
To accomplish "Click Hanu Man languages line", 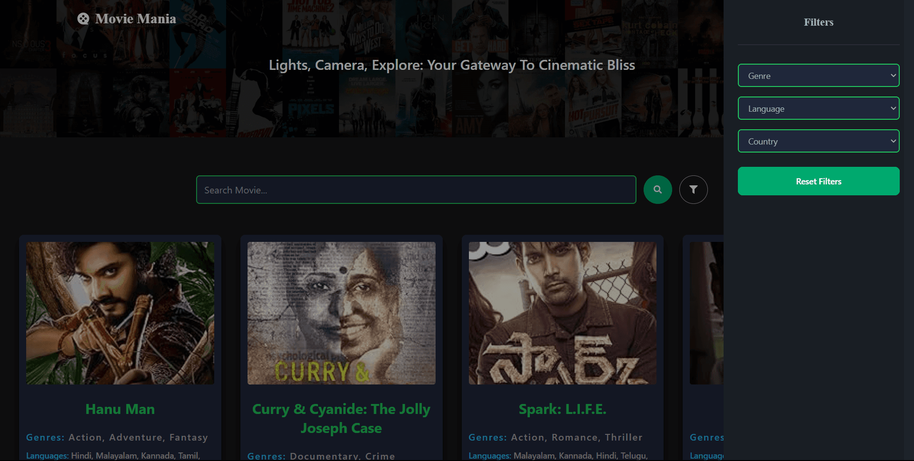I will coord(113,455).
